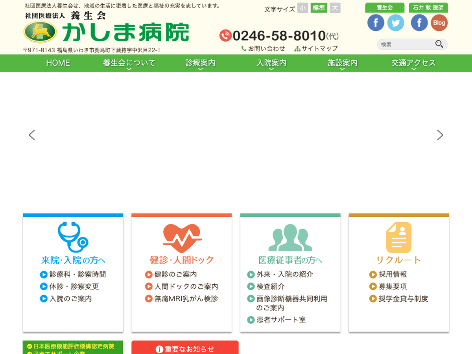Open 石井 敦 医師 Facebook icon
This screenshot has width=472, height=354.
point(419,23)
